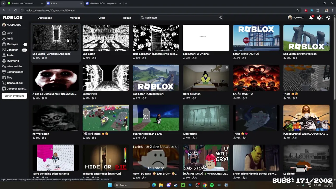The height and width of the screenshot is (189, 336).
Task: Open Mercado menu
Action: (x=75, y=18)
